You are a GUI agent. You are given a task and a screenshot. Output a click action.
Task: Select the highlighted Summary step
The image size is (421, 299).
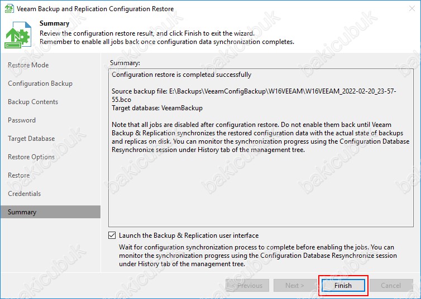50,212
